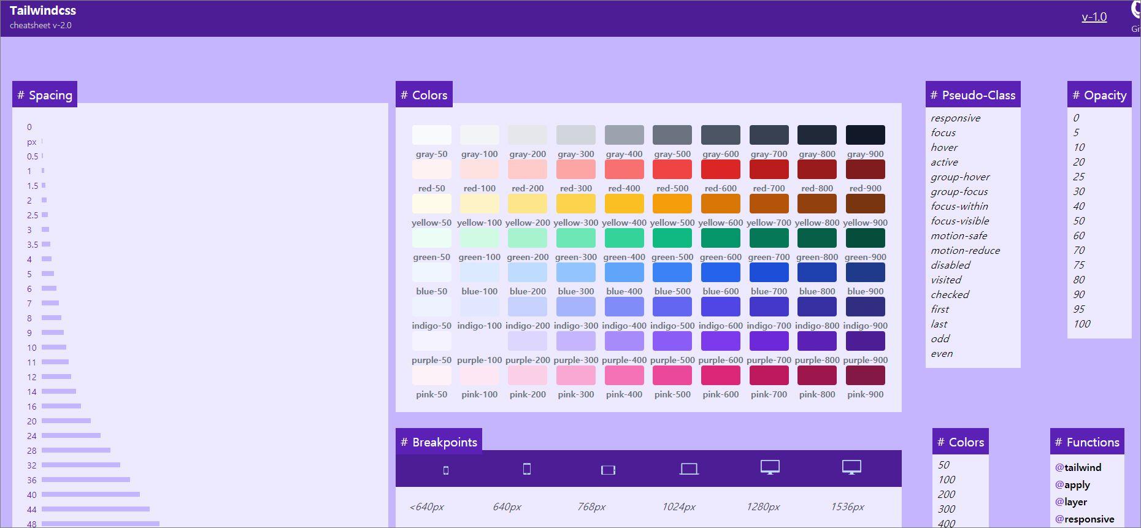Click spacing value 3.5
Viewport: 1141px width, 528px height.
point(33,245)
